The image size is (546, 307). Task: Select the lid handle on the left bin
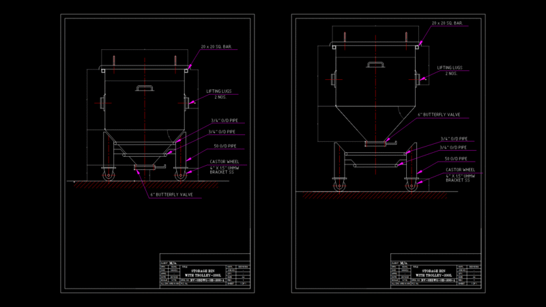(x=145, y=88)
